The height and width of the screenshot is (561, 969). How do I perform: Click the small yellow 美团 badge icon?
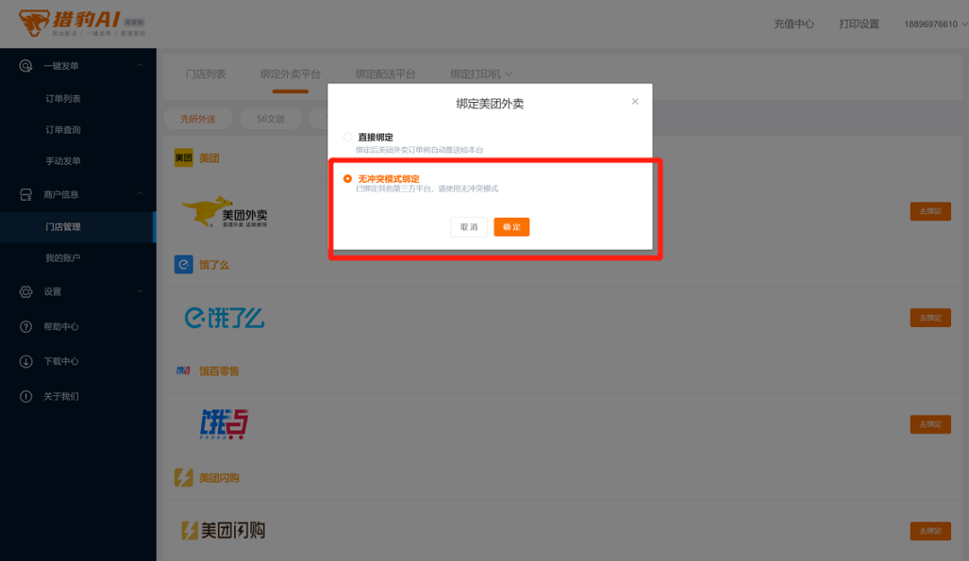[184, 158]
